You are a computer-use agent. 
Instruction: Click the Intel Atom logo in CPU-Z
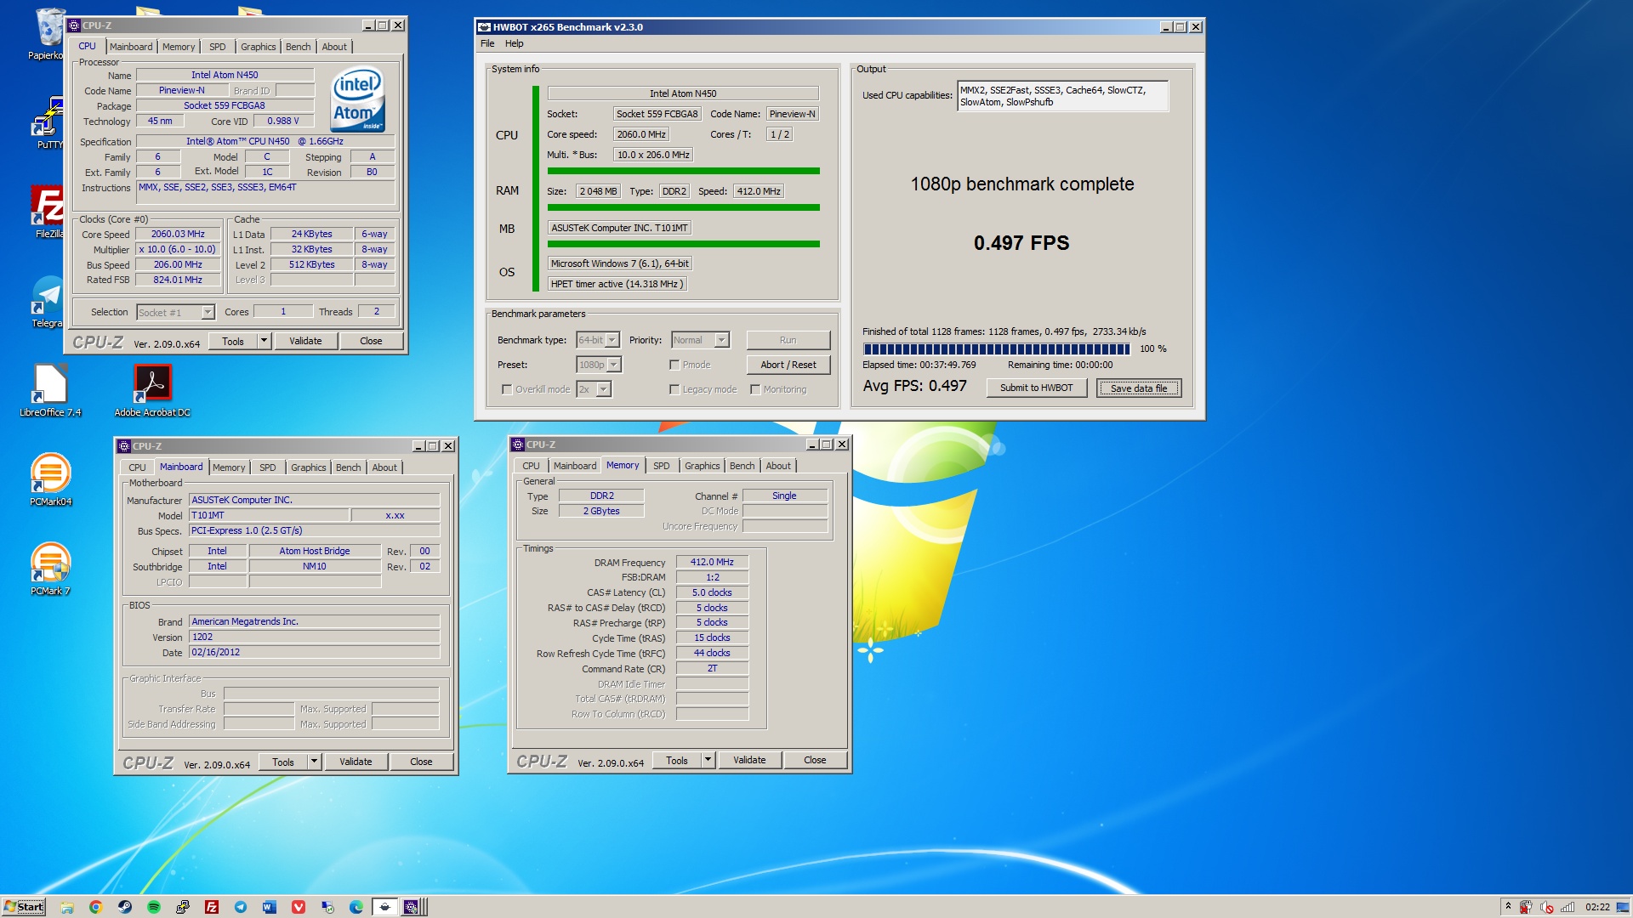(357, 99)
